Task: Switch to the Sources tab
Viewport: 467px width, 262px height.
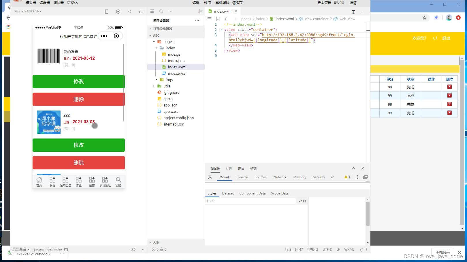Action: 261,177
